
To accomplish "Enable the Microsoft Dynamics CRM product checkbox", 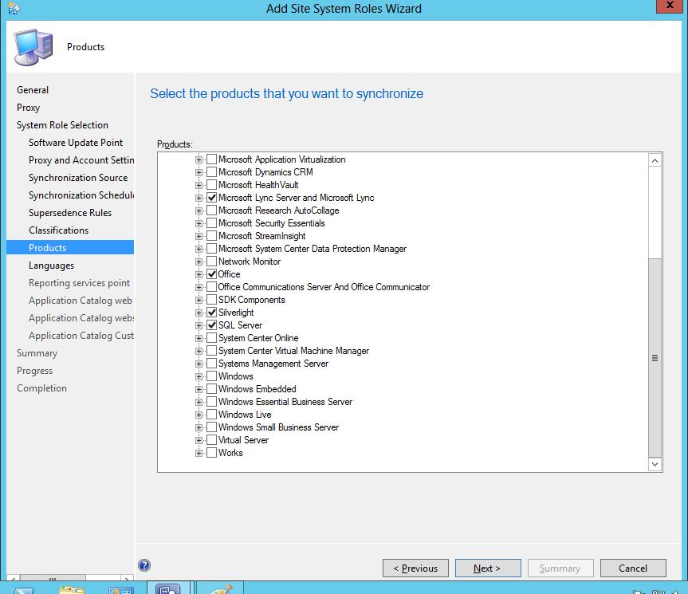I will (211, 172).
